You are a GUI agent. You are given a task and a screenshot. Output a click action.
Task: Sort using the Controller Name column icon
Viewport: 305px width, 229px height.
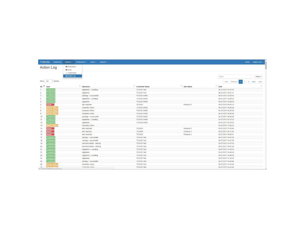[x=181, y=86]
